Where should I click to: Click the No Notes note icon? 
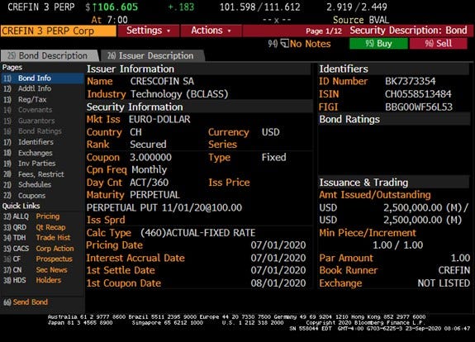(284, 44)
